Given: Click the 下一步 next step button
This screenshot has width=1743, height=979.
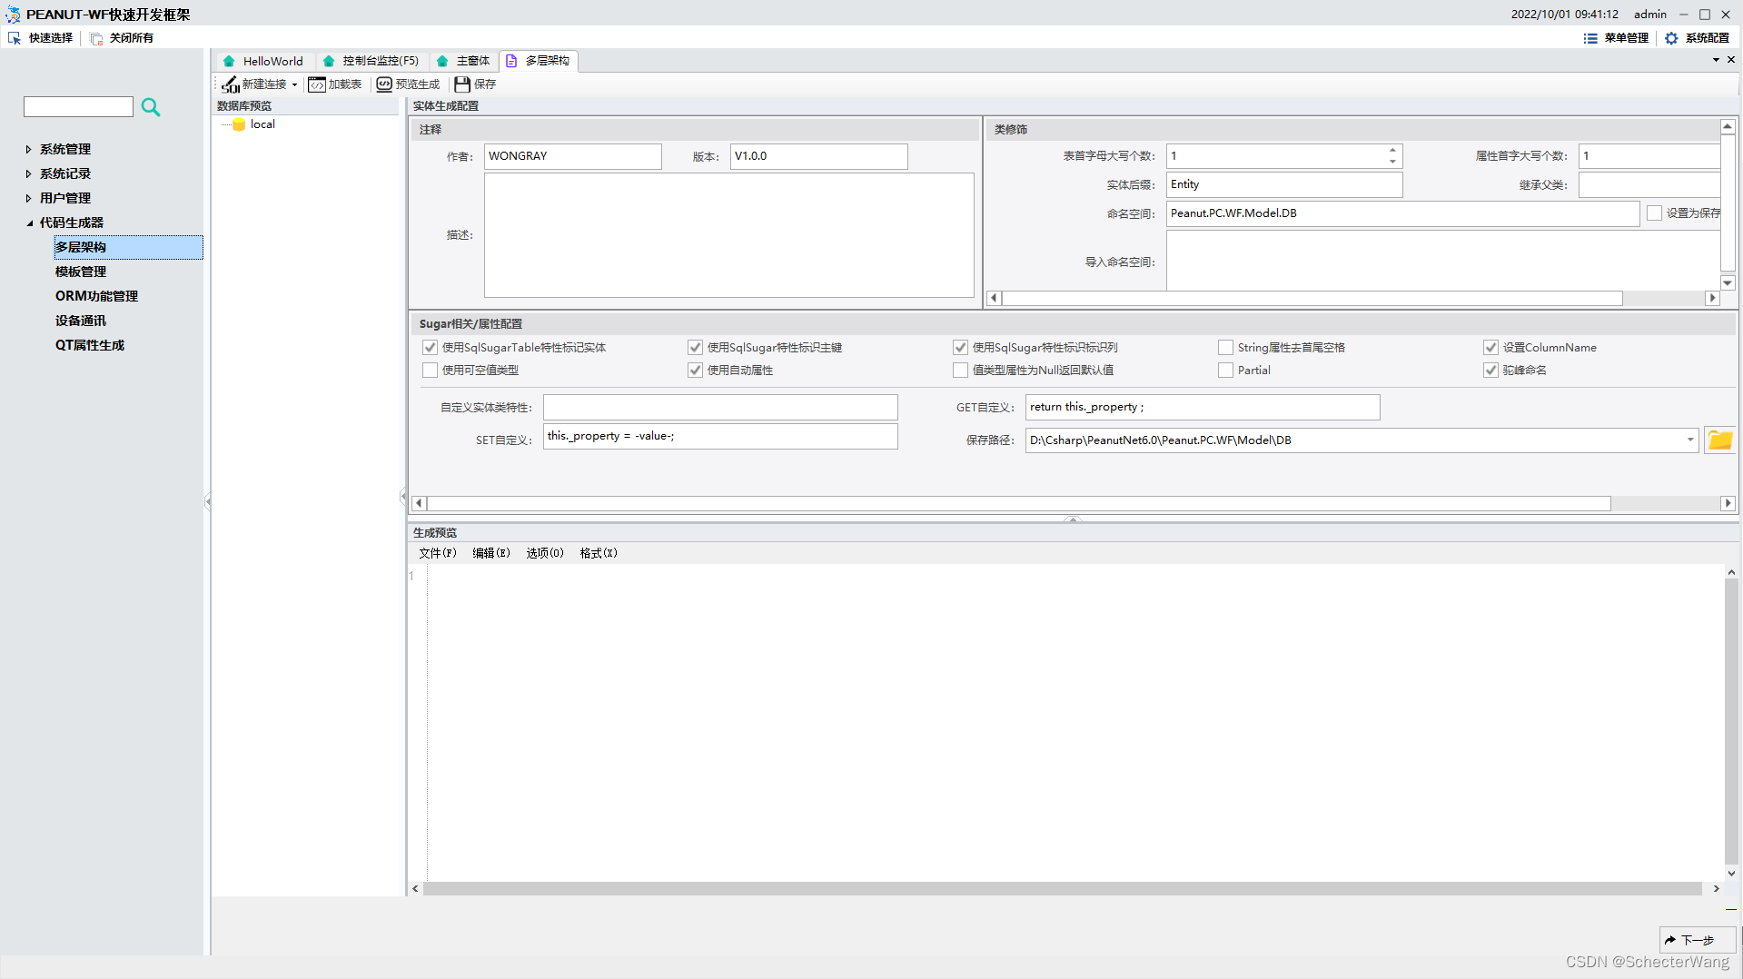Looking at the screenshot, I should pos(1697,940).
